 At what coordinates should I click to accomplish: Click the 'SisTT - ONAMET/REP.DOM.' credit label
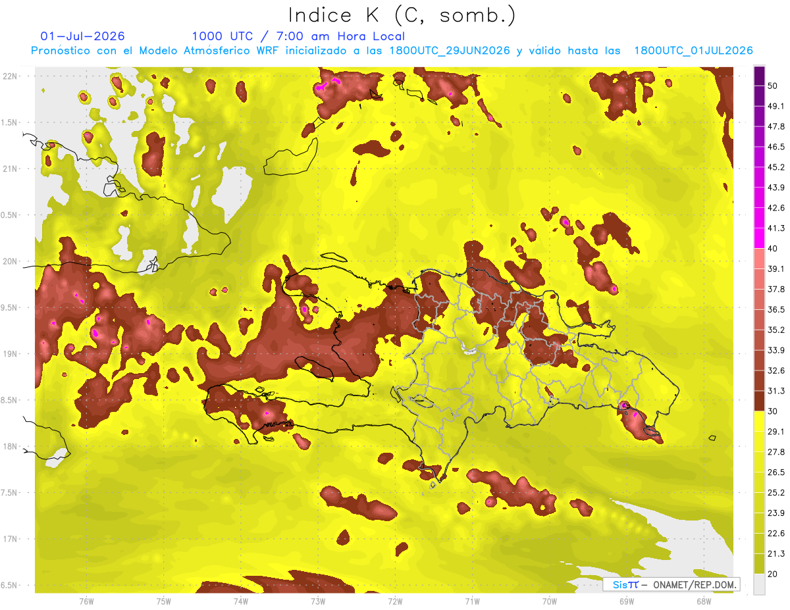point(671,584)
